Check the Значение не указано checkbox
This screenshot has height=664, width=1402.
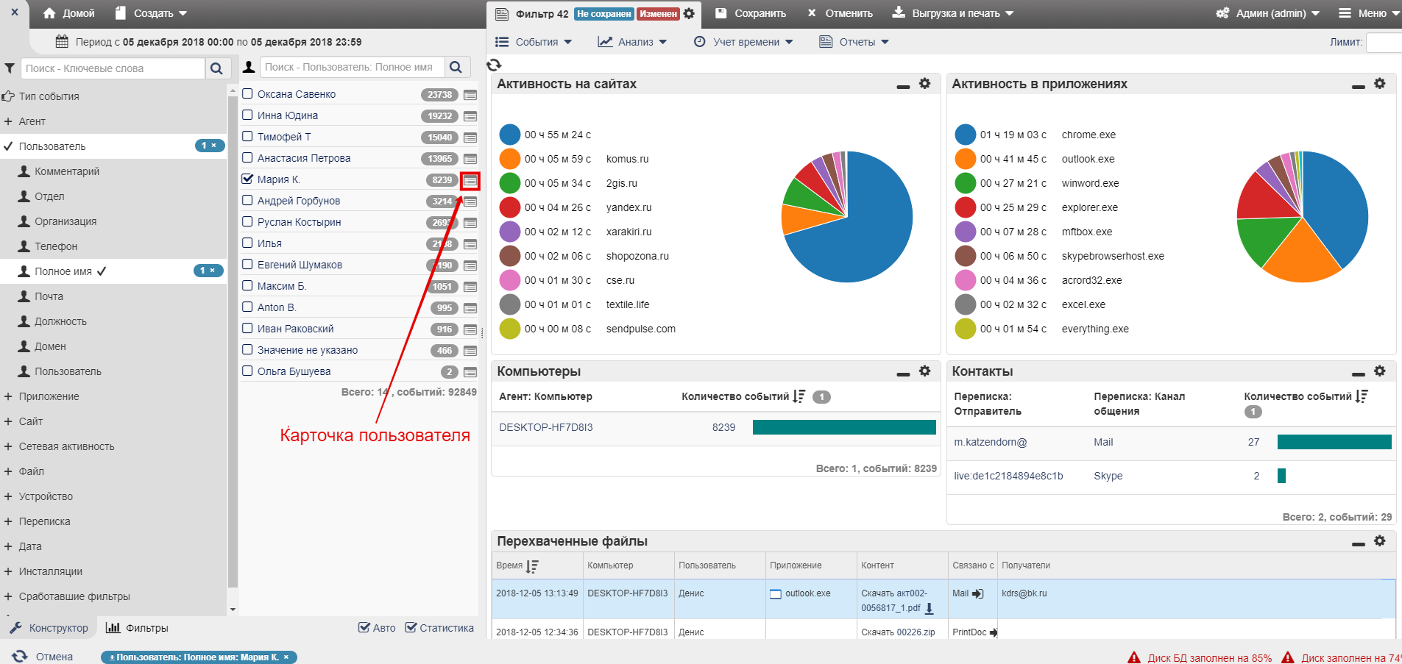pos(248,350)
